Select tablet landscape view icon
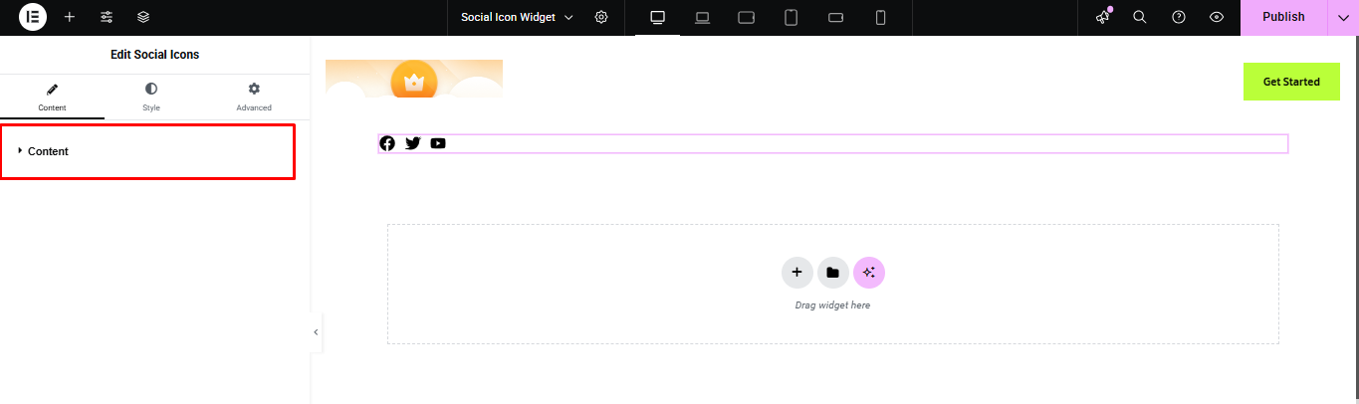 pyautogui.click(x=747, y=17)
